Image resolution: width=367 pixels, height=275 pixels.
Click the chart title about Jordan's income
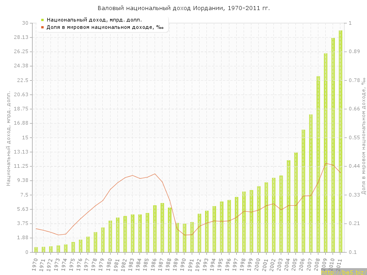[x=183, y=8]
